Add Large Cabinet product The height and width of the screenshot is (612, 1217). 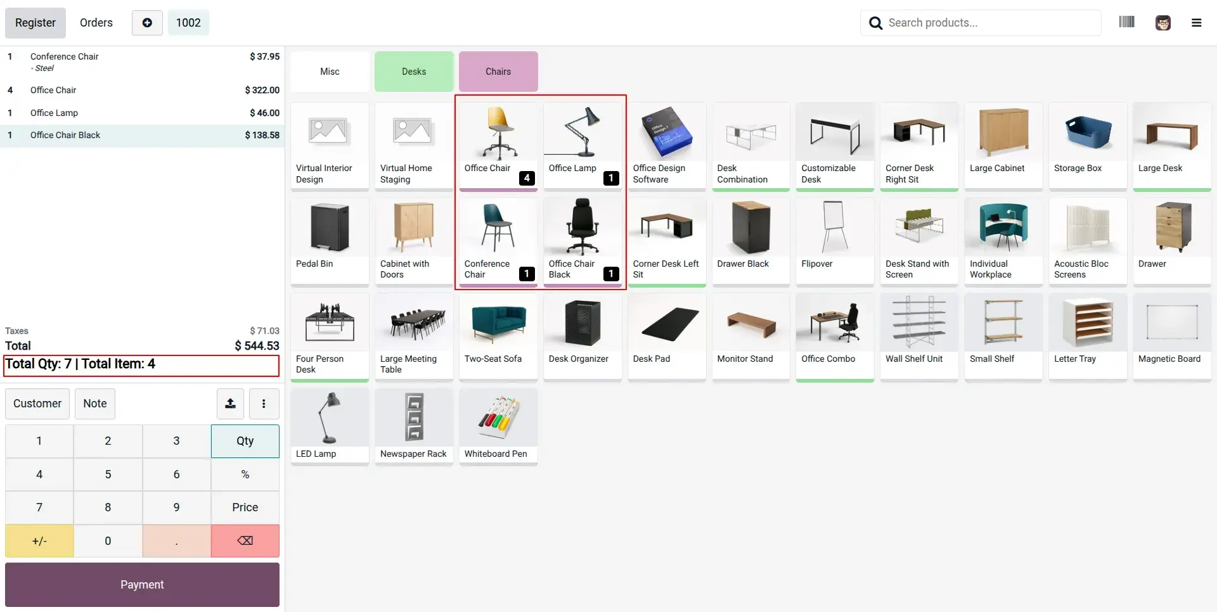[x=1003, y=146]
